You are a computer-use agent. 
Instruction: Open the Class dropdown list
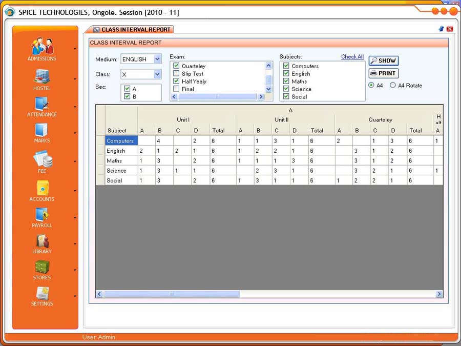(x=157, y=75)
